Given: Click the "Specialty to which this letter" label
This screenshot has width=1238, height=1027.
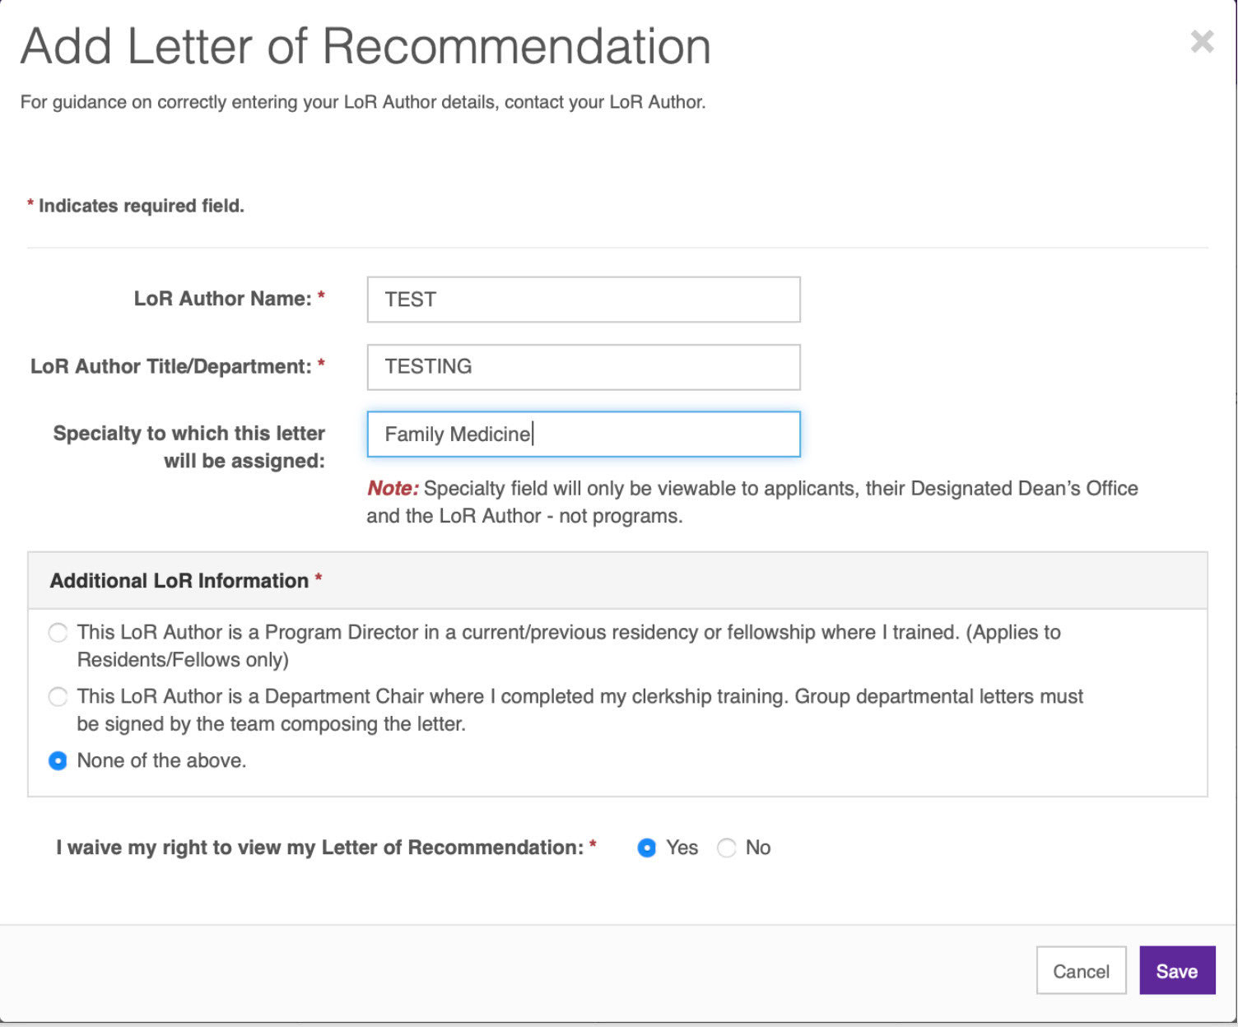Looking at the screenshot, I should coord(188,434).
